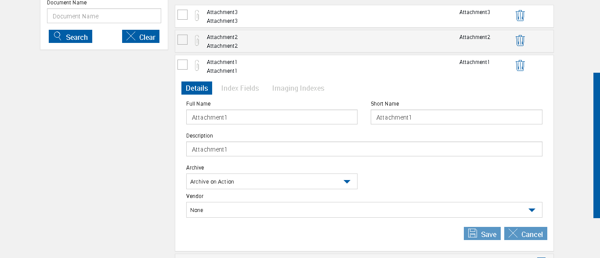Clear the document name search
The height and width of the screenshot is (258, 600).
(x=141, y=37)
